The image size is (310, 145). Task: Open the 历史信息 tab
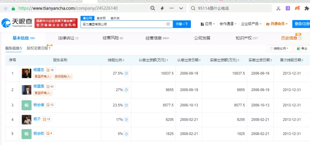pos(289,38)
